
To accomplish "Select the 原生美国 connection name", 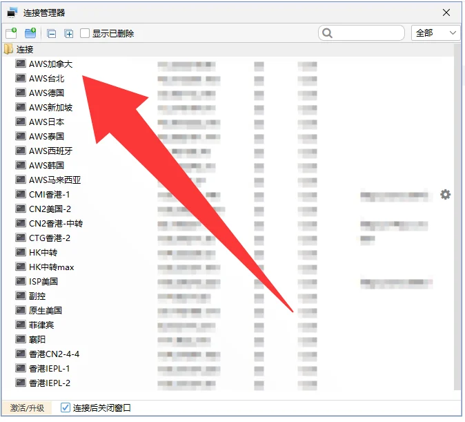I will (46, 311).
